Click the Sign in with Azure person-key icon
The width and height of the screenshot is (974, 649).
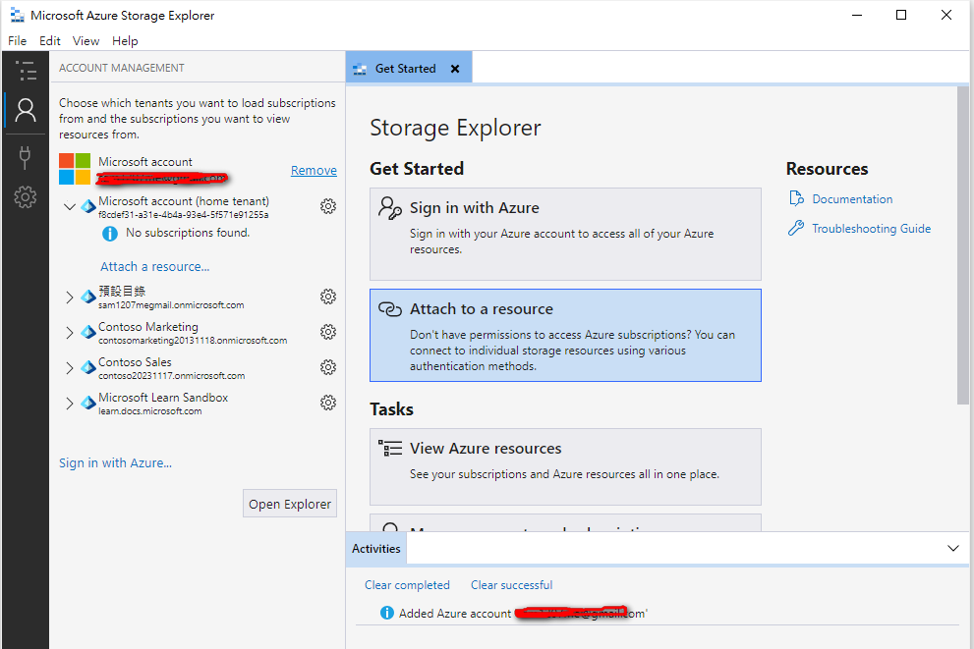(x=390, y=208)
